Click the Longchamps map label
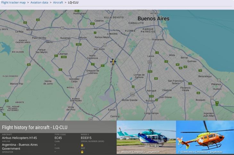Image resolution: width=234 pixels, height=155 pixels. [151, 113]
